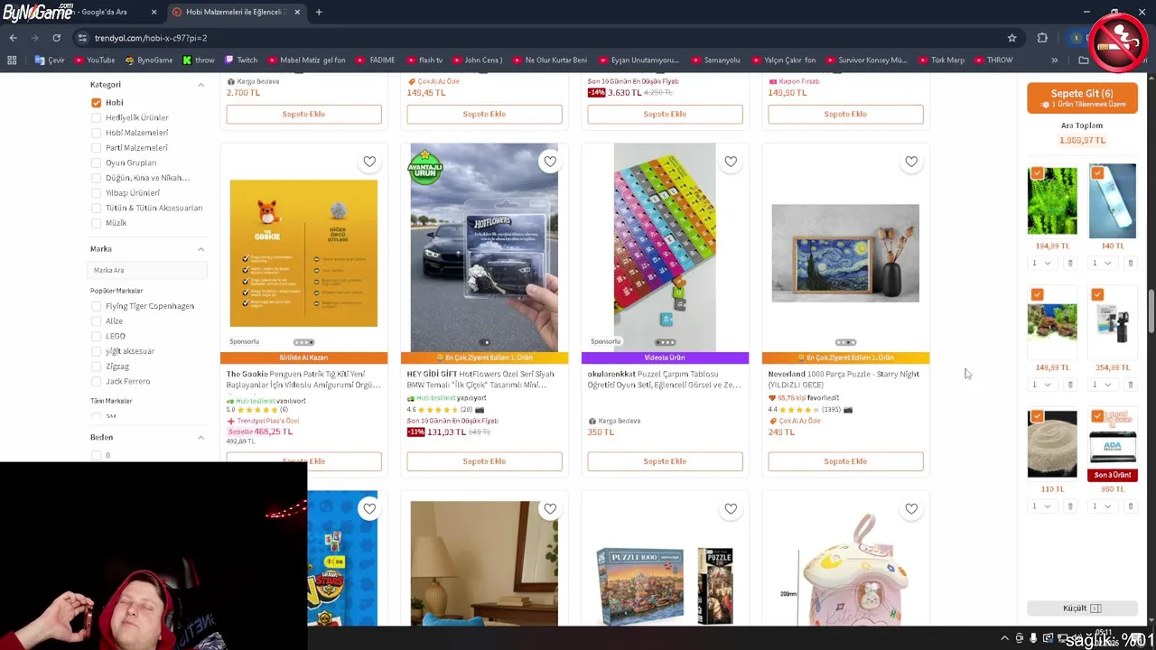Bookmark this page with star icon

tap(1011, 38)
